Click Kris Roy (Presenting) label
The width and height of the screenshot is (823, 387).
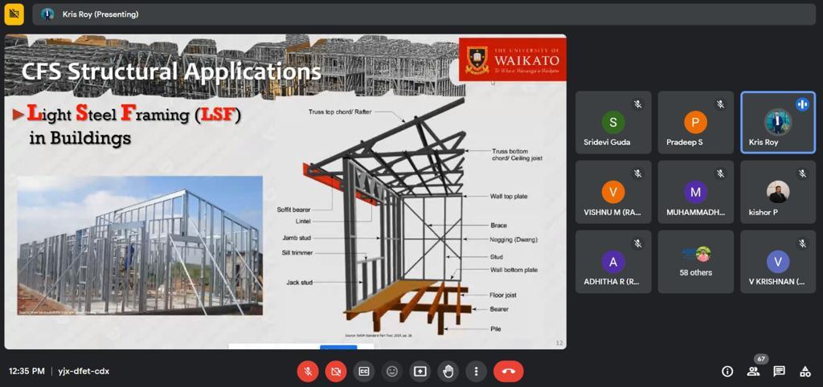(x=100, y=14)
